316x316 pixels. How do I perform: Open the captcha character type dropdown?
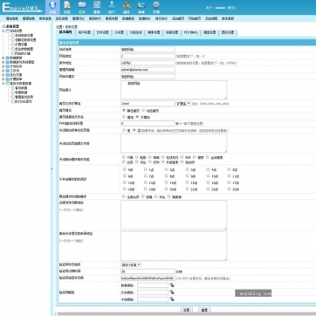tap(131, 264)
